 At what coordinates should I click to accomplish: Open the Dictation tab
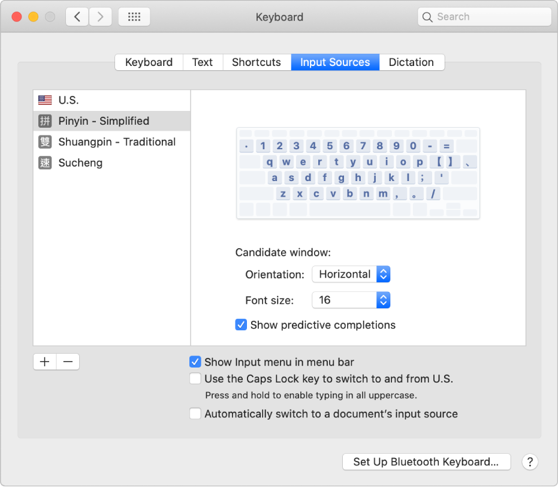click(411, 62)
